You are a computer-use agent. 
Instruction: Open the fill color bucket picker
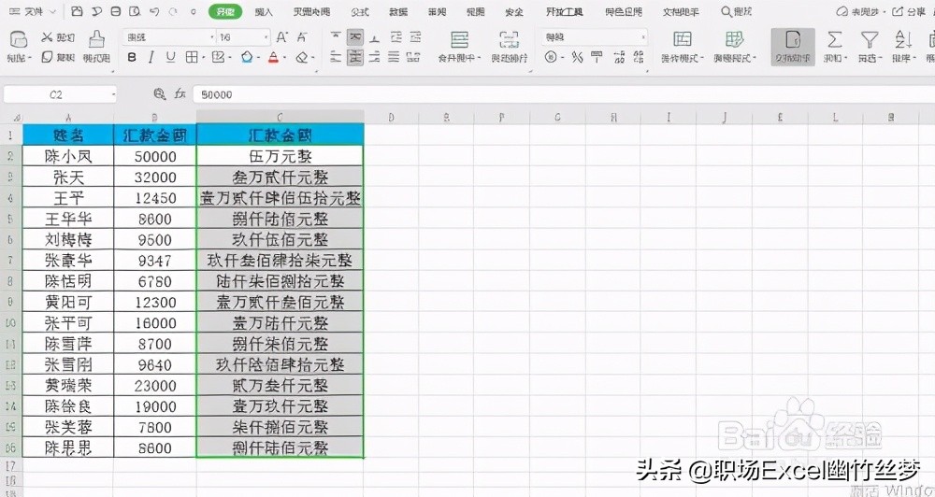pyautogui.click(x=247, y=57)
